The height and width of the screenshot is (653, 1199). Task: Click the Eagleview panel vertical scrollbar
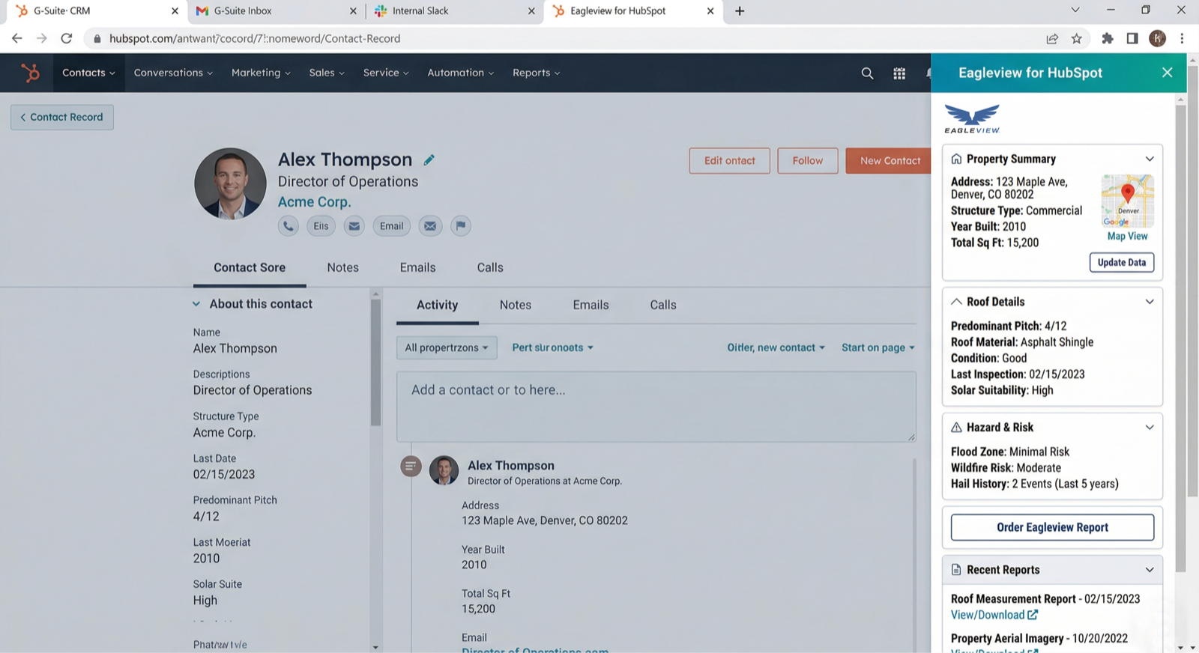1181,337
